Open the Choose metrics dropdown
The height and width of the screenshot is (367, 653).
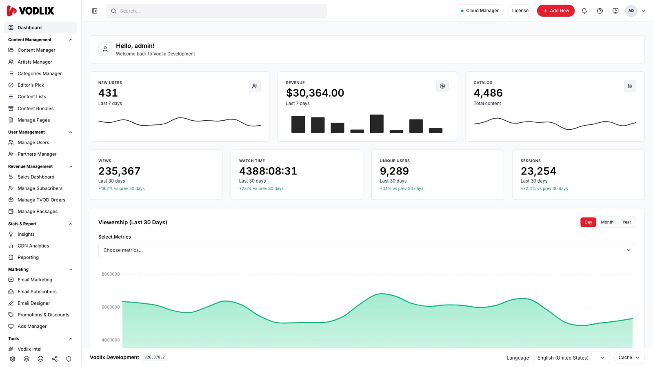click(x=367, y=250)
